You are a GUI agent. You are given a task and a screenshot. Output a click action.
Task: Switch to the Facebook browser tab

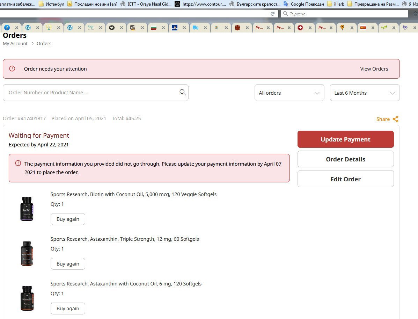(x=7, y=28)
